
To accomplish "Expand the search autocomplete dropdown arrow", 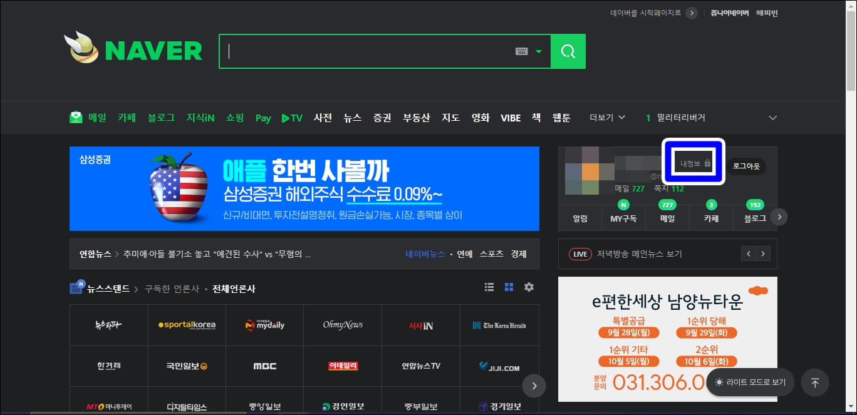I will click(x=539, y=51).
